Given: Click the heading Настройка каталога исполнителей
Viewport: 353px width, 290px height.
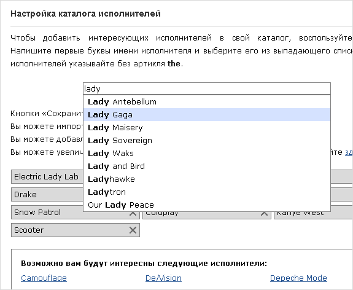Looking at the screenshot, I should [85, 14].
